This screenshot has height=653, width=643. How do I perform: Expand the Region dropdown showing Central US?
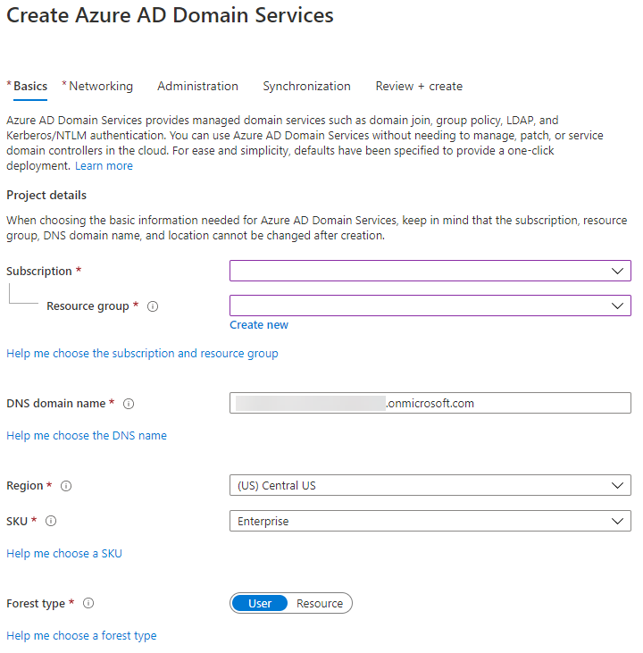[x=430, y=486]
